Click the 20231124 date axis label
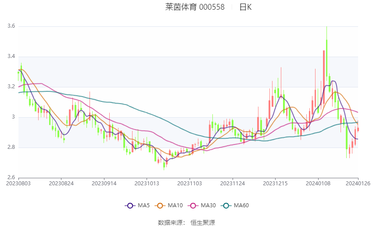The height and width of the screenshot is (227, 373). (233, 184)
